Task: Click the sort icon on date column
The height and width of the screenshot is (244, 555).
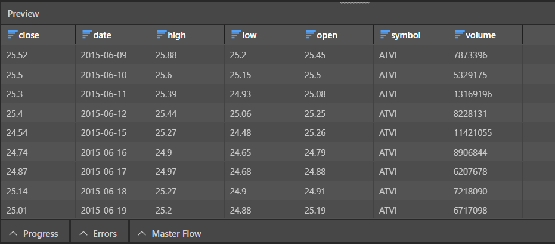Action: [86, 35]
